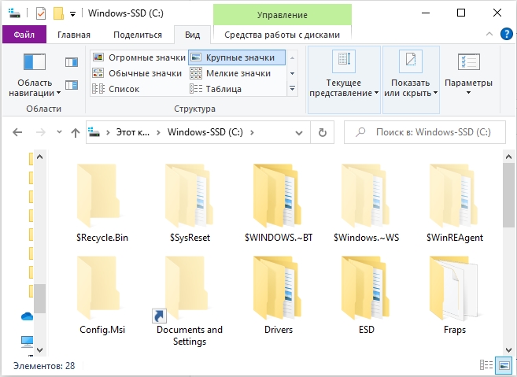The height and width of the screenshot is (377, 517).
Task: Open the $SysReset folder
Action: click(190, 203)
